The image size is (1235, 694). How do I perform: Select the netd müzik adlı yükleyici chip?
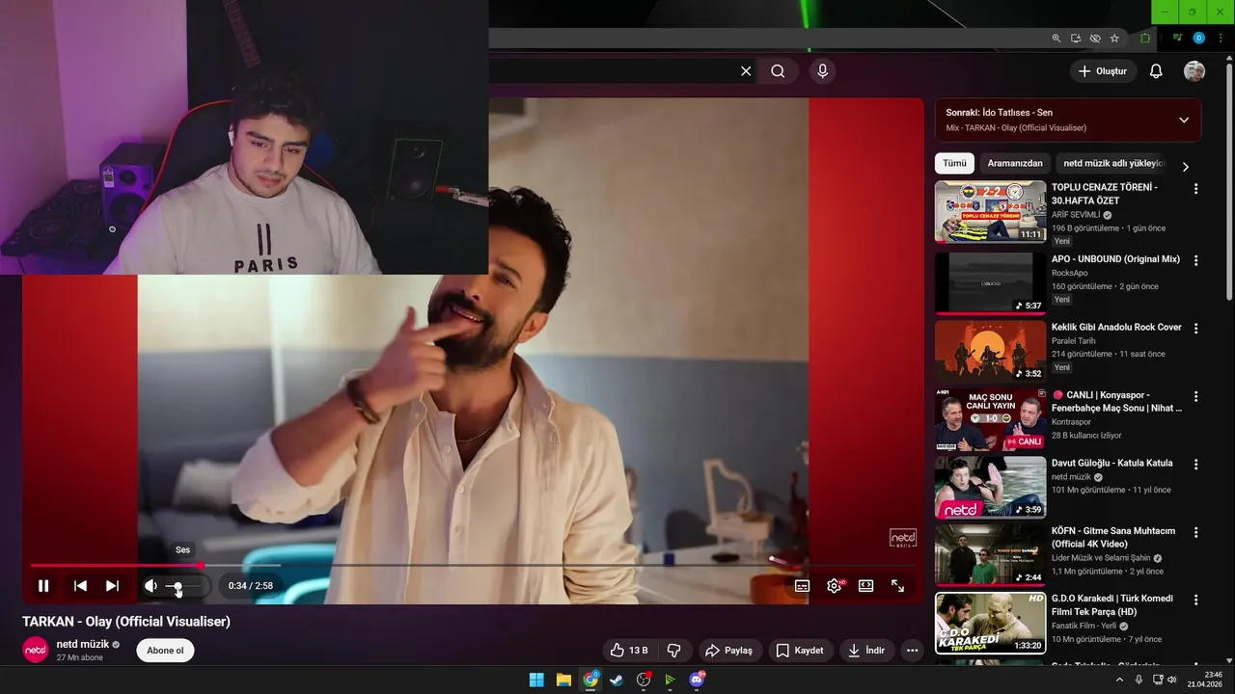(1113, 164)
